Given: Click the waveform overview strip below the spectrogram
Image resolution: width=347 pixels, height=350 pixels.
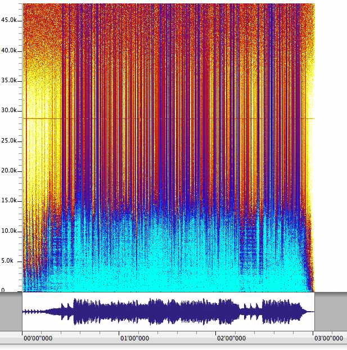Looking at the screenshot, I should [x=168, y=311].
